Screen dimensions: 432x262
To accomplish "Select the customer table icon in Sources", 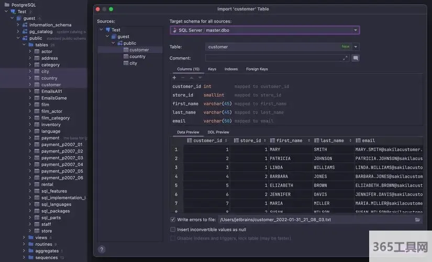I will point(126,50).
